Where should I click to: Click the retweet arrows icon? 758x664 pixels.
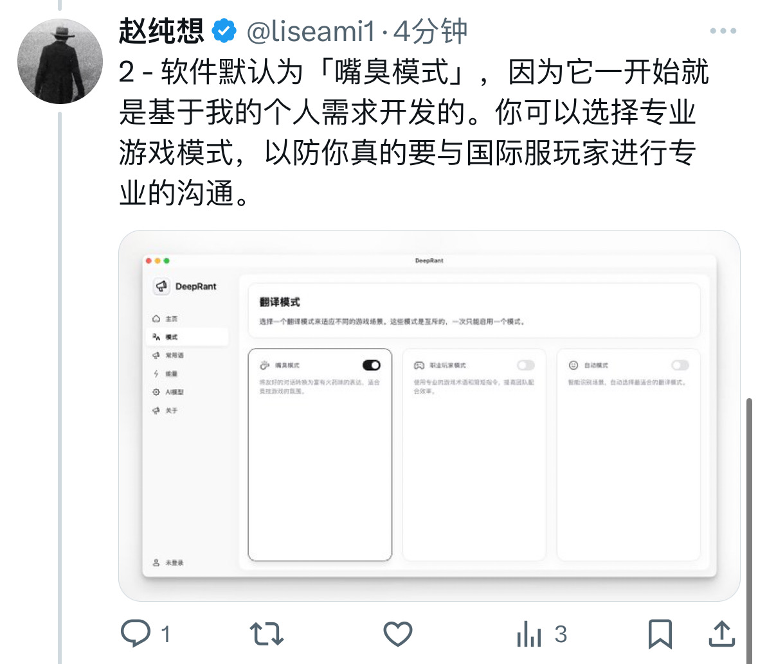click(266, 634)
